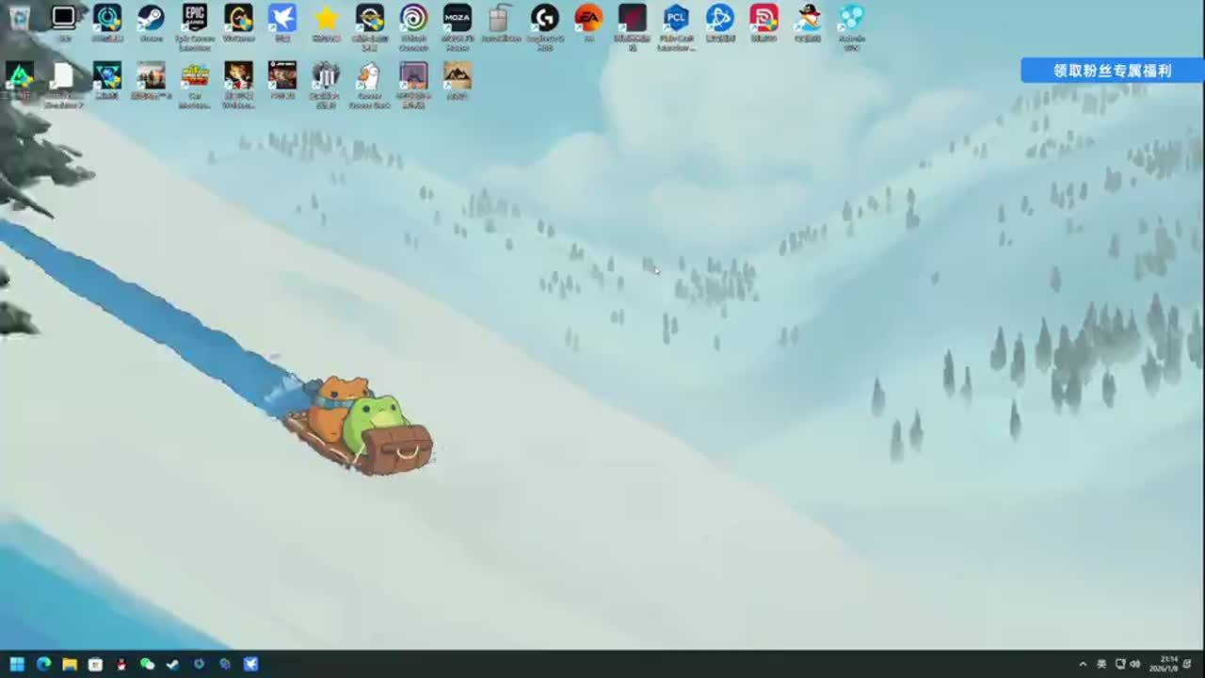Click the blue 领取粉丝专属福利 banner button

[1112, 71]
